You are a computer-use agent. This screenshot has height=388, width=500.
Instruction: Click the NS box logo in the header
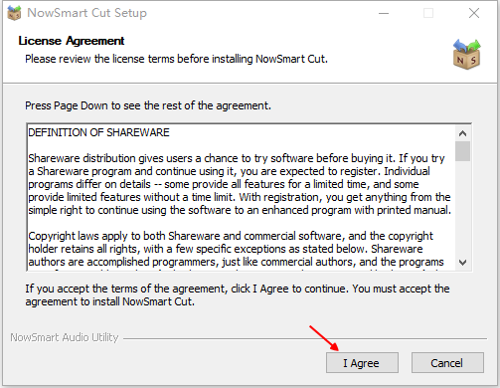pyautogui.click(x=466, y=55)
